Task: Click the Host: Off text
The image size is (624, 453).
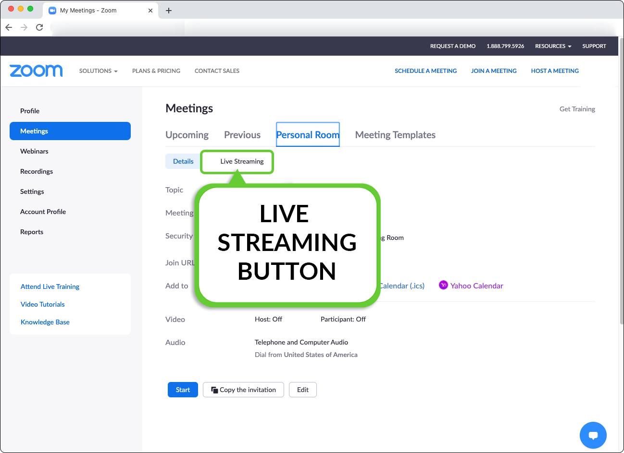Action: [268, 319]
